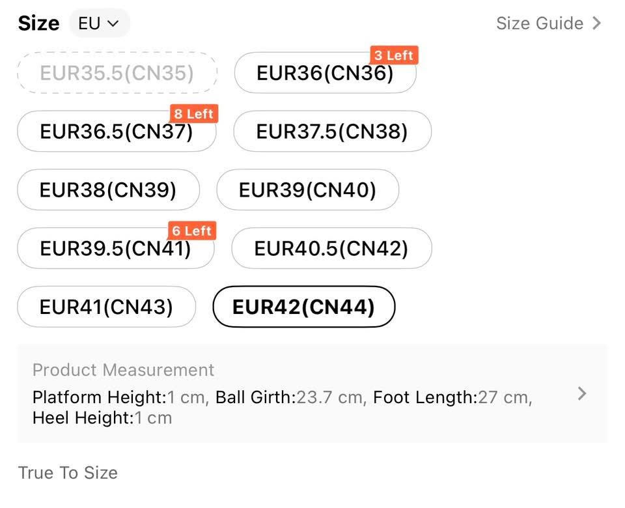The height and width of the screenshot is (508, 625).
Task: Click the '8 Left' stock badge
Action: tap(193, 114)
